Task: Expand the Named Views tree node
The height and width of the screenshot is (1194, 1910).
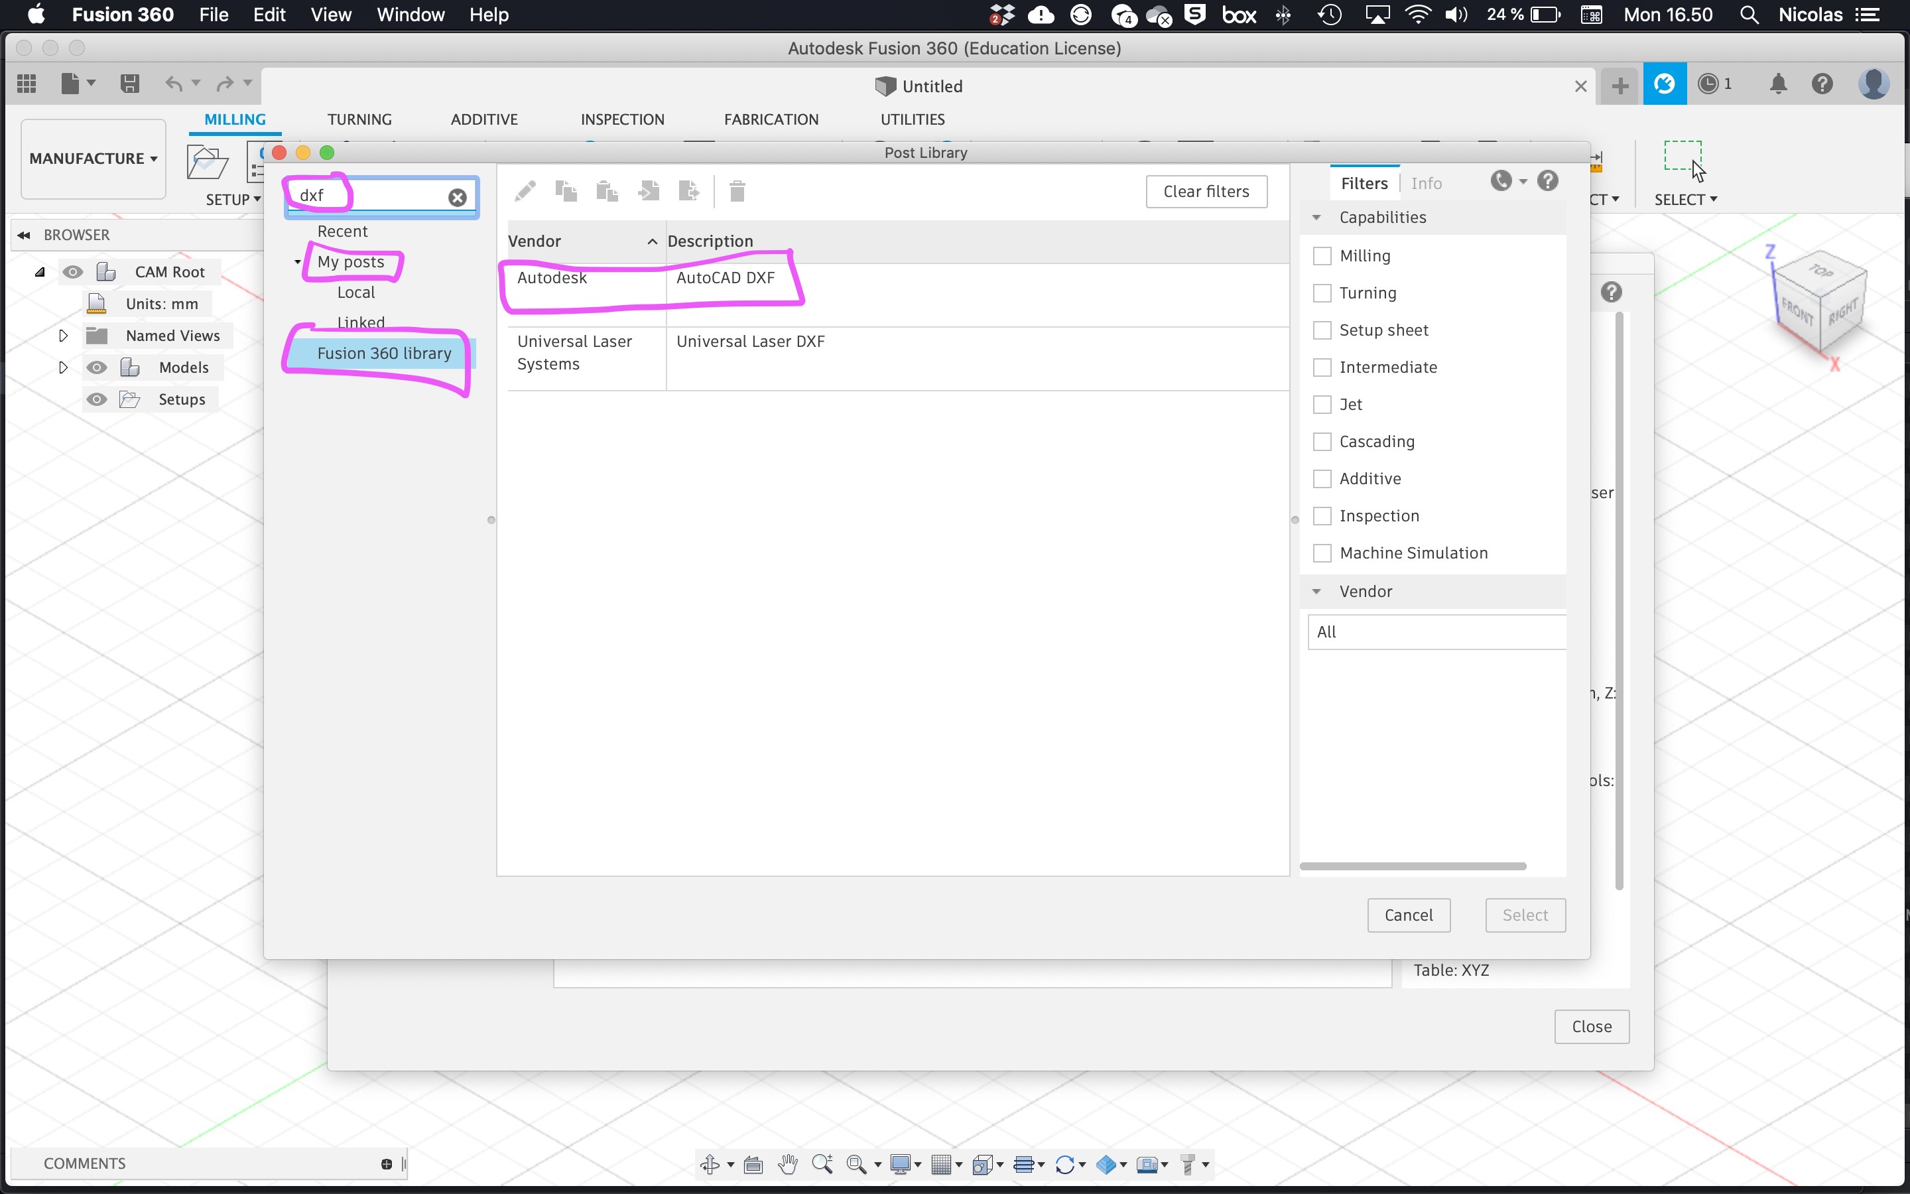Action: tap(63, 336)
